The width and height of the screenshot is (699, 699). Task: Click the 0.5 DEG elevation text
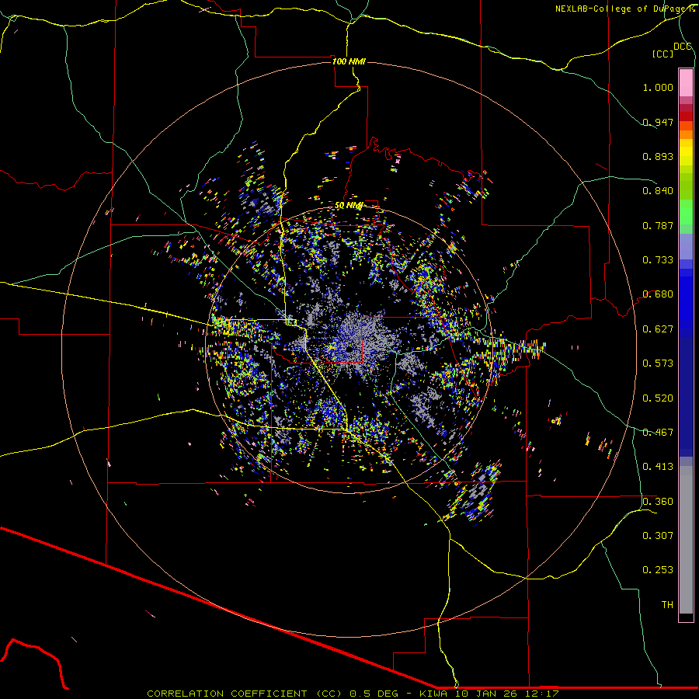tap(374, 694)
